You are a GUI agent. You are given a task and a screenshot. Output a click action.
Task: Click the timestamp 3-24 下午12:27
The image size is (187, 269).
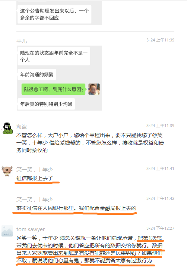click(x=160, y=228)
